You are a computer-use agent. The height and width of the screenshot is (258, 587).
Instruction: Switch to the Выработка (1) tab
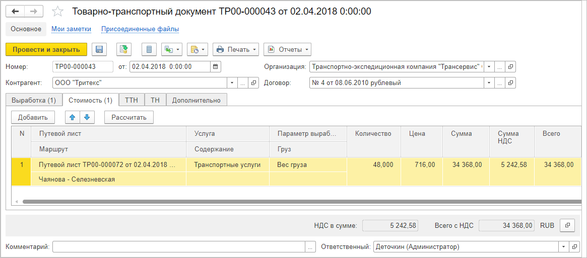(34, 100)
